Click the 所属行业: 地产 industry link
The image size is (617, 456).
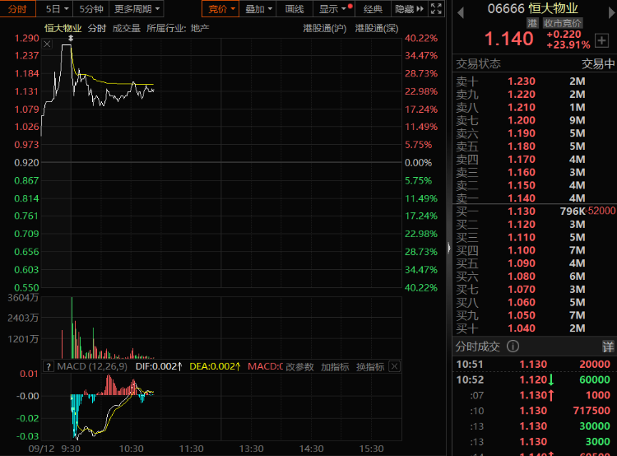(x=178, y=28)
